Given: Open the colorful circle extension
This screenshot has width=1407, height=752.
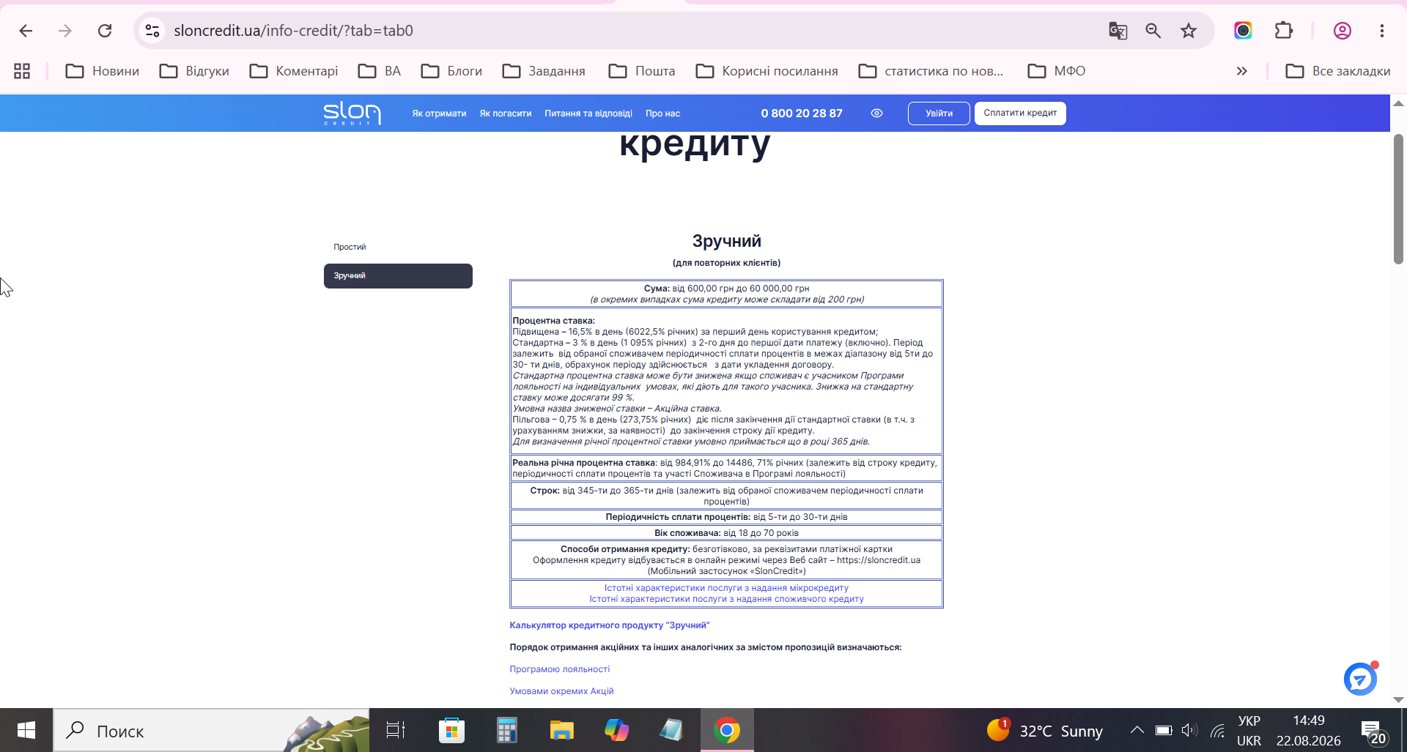Looking at the screenshot, I should (x=1243, y=31).
